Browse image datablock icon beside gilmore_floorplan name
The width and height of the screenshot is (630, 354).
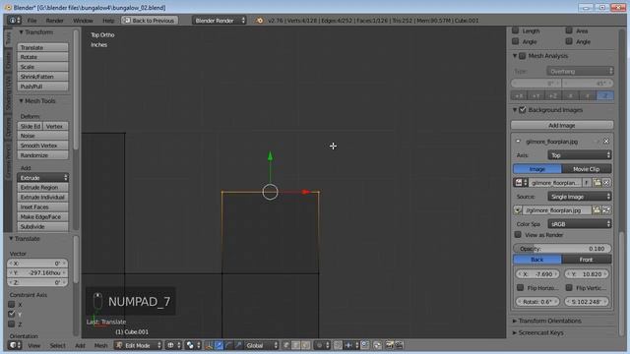(521, 183)
